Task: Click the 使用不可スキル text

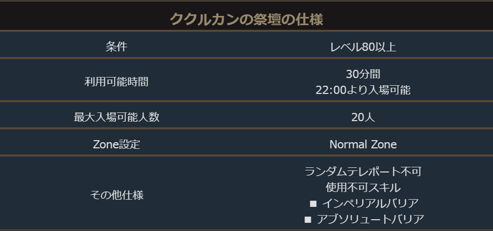Action: (x=363, y=187)
